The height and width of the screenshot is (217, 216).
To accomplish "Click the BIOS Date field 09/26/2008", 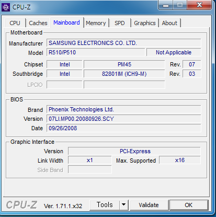I will [123, 128].
